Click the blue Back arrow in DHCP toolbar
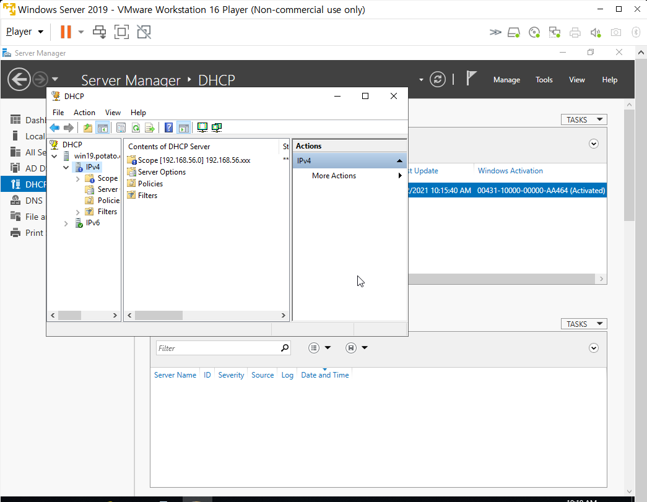Viewport: 647px width, 502px height. [x=54, y=128]
